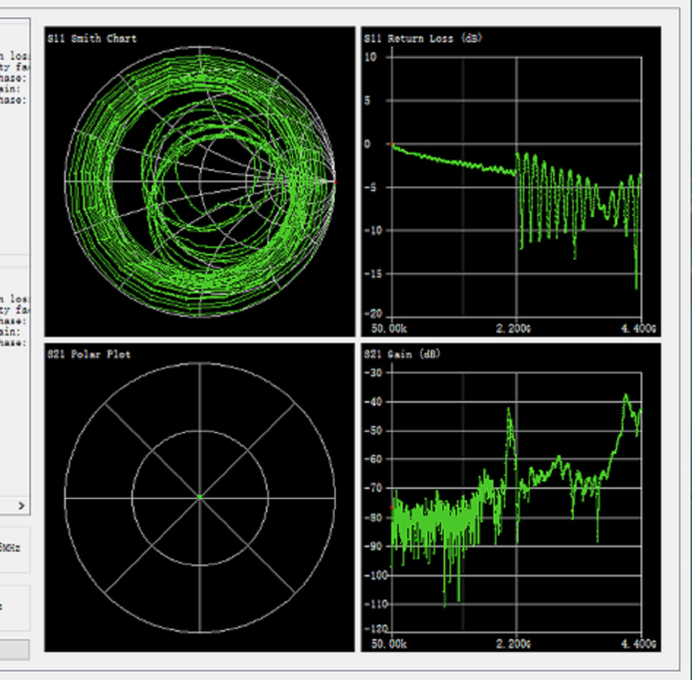Click the red marker at the start of the Return Loss trace

(391, 144)
